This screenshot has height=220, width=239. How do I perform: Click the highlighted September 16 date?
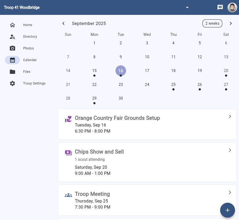click(121, 71)
